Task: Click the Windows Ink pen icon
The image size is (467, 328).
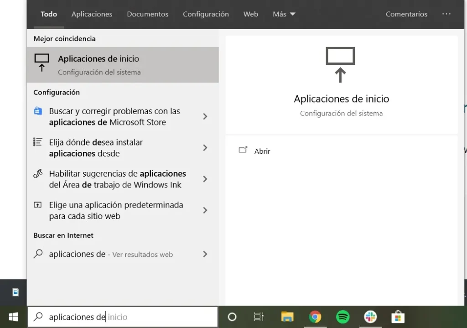Action: [38, 173]
